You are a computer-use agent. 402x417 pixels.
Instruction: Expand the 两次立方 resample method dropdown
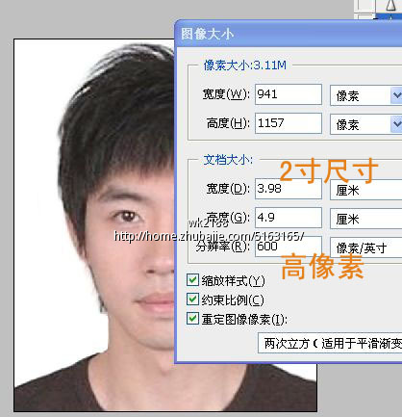(330, 343)
